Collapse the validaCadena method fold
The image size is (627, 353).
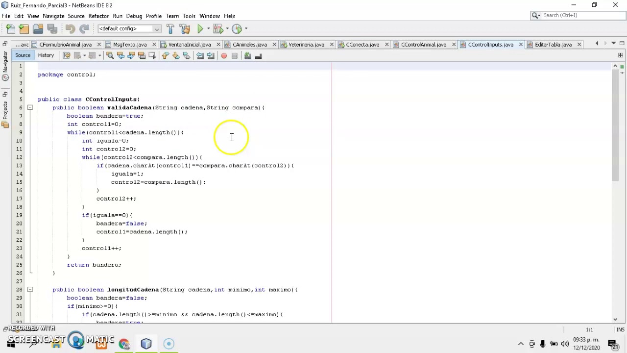(30, 107)
